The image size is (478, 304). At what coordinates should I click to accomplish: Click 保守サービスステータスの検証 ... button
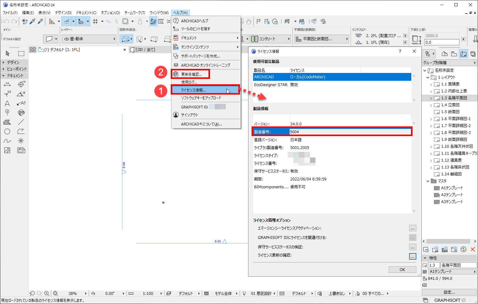(413, 247)
